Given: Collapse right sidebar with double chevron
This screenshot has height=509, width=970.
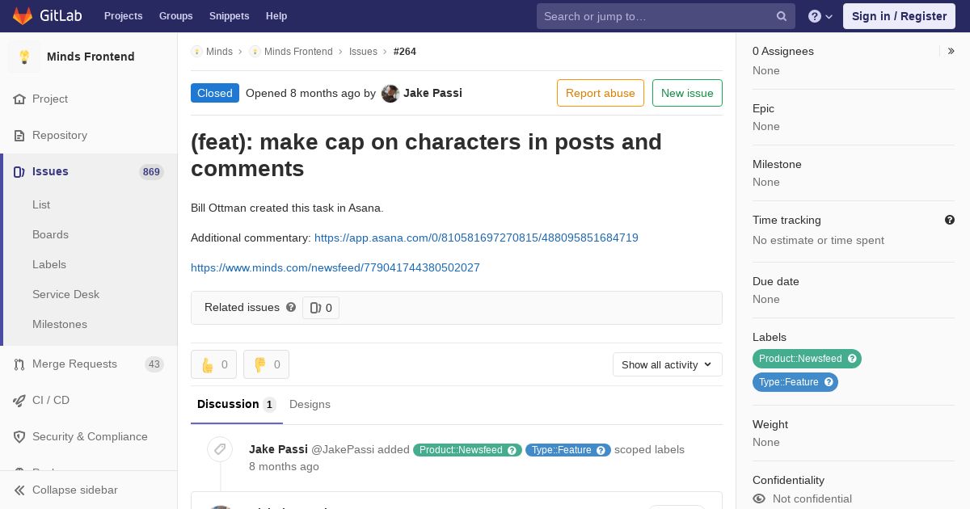Looking at the screenshot, I should click(951, 51).
